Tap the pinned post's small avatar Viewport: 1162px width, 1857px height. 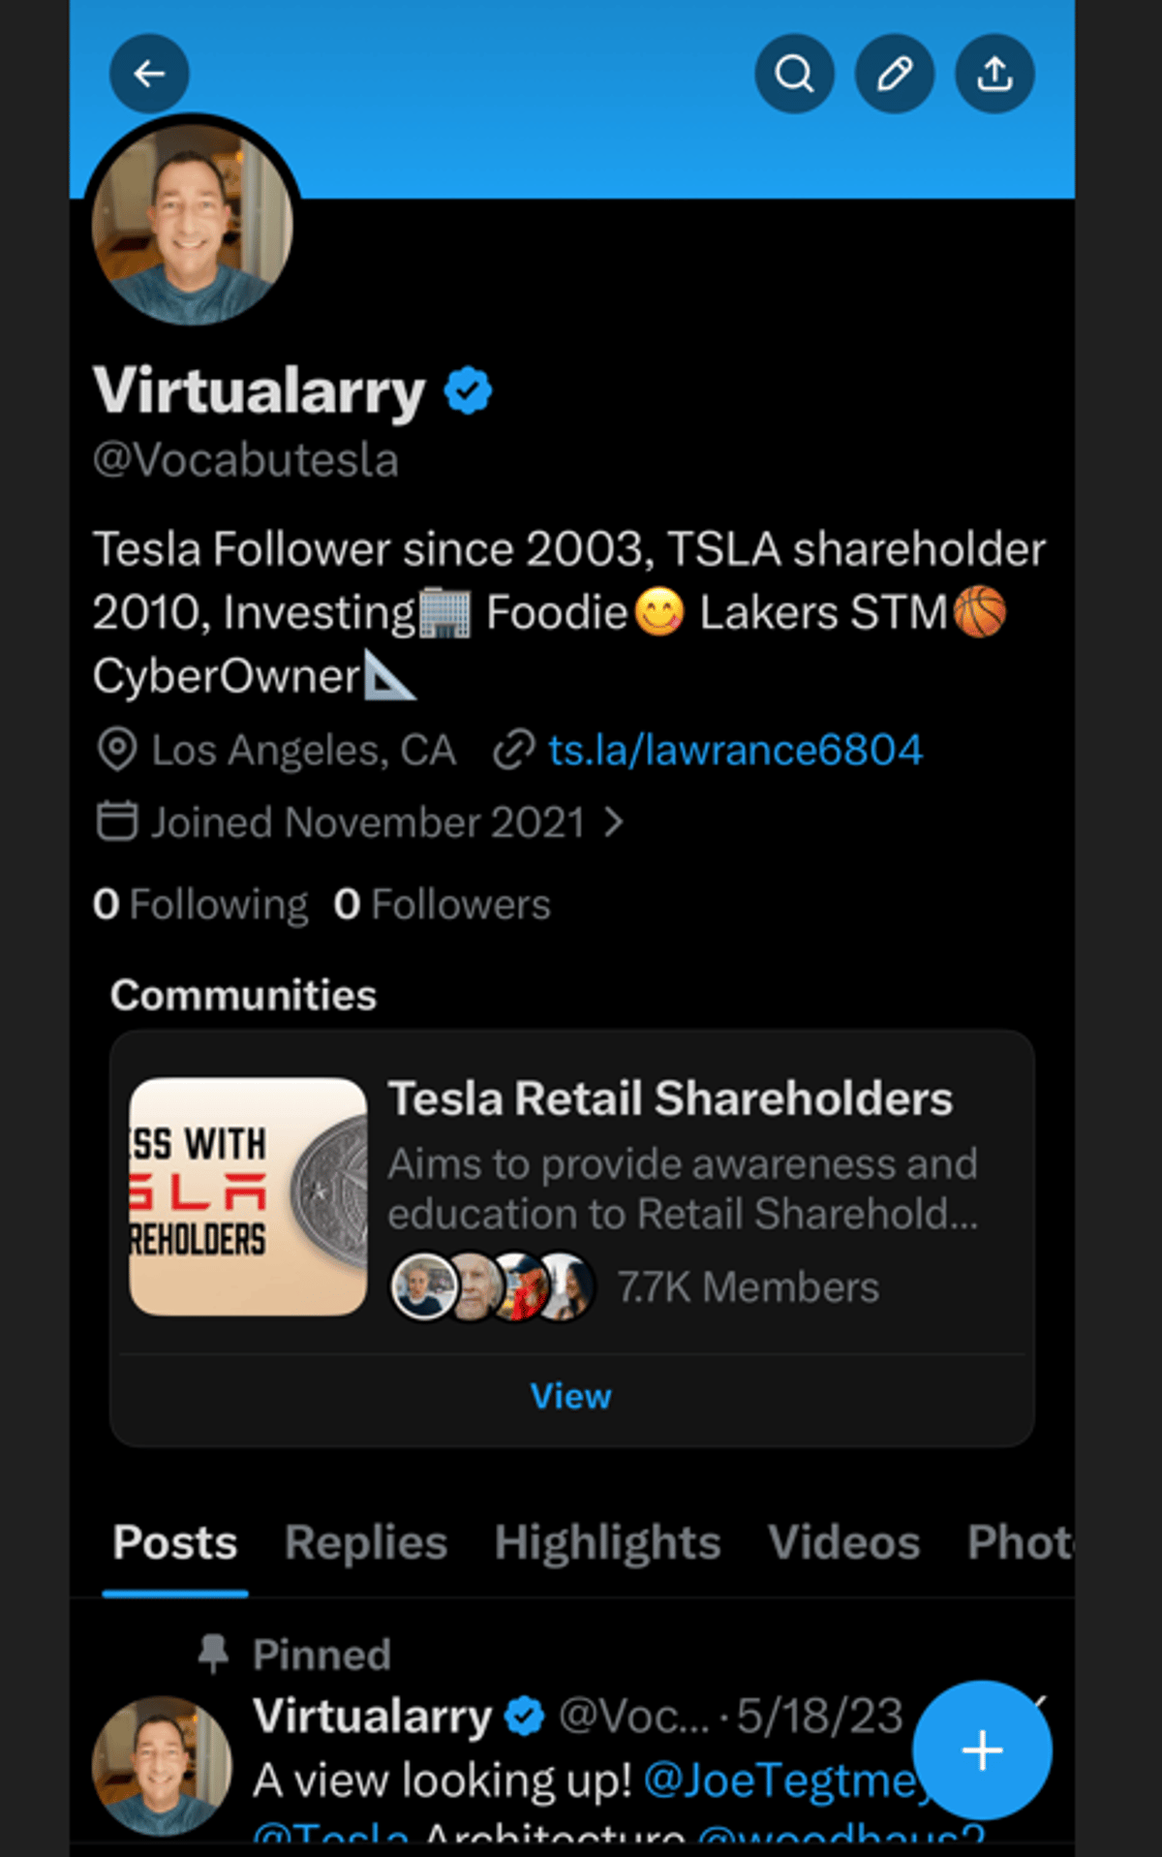coord(162,1764)
